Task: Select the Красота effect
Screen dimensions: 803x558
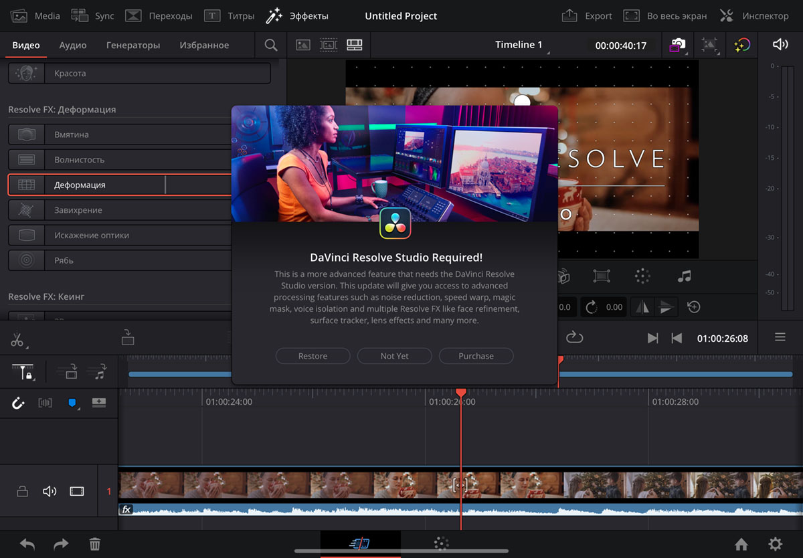Action: (139, 74)
